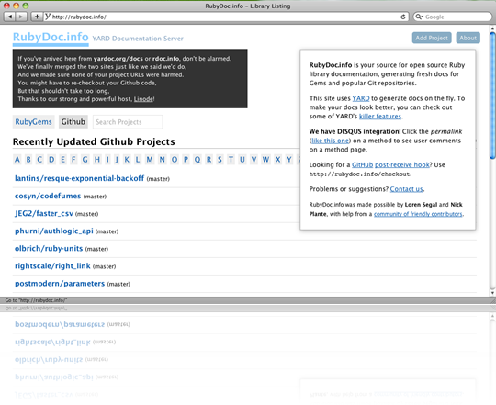Screen dimensions: 496x405
Task: Open postmodern/parameters project docs
Action: point(60,284)
